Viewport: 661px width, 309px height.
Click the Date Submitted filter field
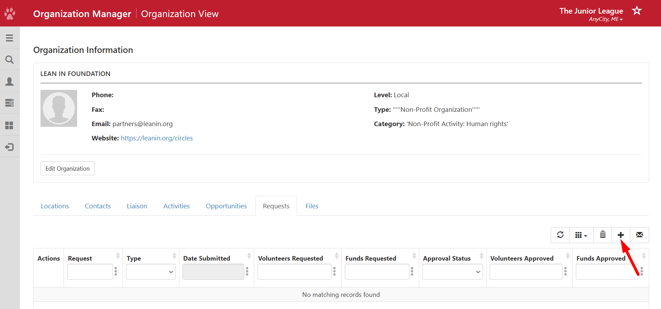213,272
